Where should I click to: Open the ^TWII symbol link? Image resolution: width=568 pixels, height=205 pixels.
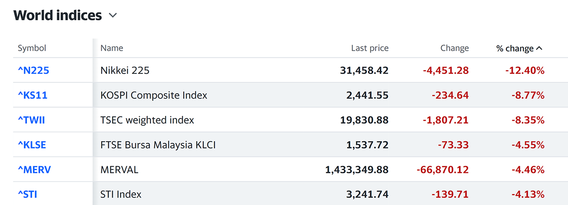tap(32, 120)
